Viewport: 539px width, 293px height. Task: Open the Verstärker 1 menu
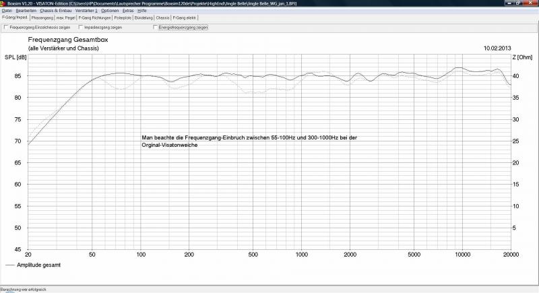(x=86, y=11)
